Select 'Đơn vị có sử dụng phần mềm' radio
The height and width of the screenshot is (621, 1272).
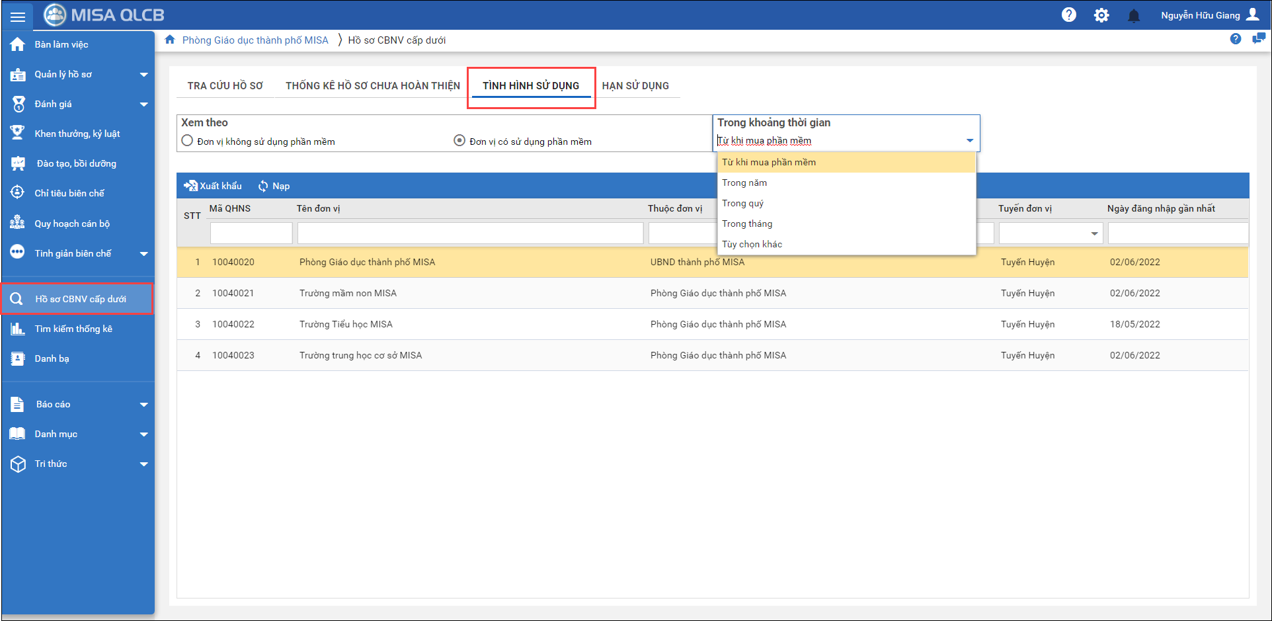pyautogui.click(x=459, y=141)
